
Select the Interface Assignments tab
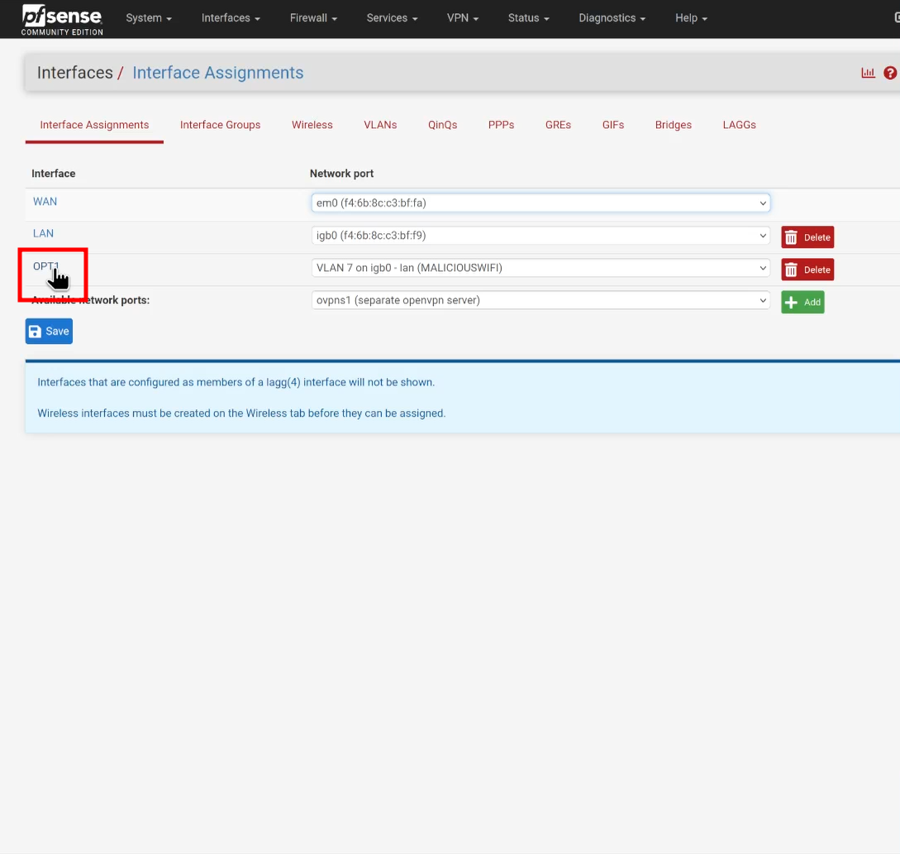point(94,125)
